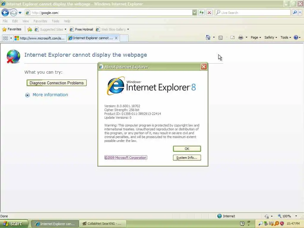The height and width of the screenshot is (228, 304).
Task: Click the Done status bar text
Action: (x=4, y=216)
